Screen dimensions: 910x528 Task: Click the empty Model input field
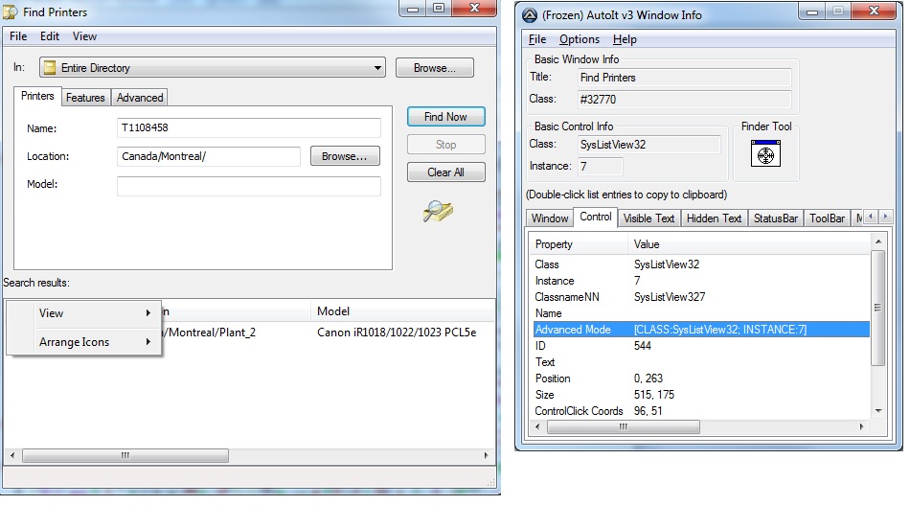[249, 187]
